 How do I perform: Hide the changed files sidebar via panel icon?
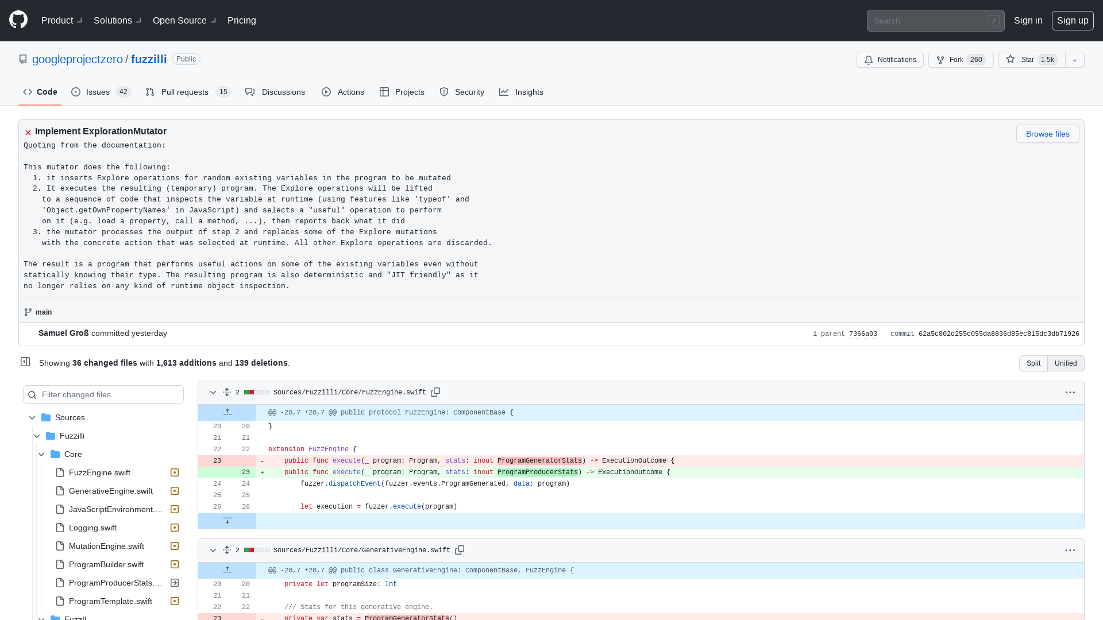pyautogui.click(x=25, y=362)
